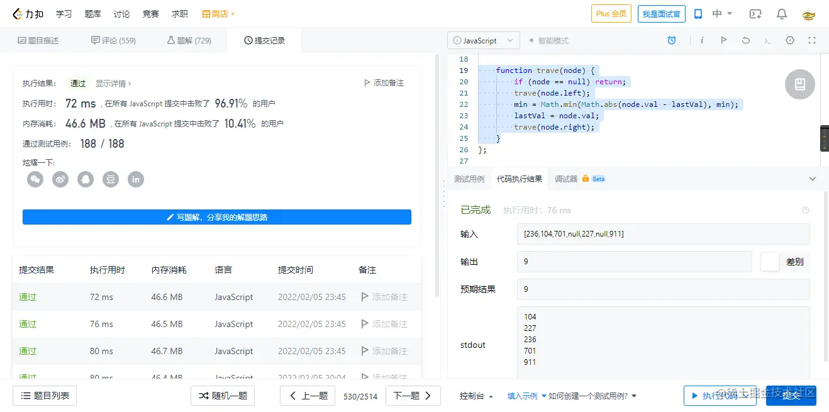This screenshot has height=412, width=829.
Task: Show editor info 'i' icon
Action: pos(702,40)
